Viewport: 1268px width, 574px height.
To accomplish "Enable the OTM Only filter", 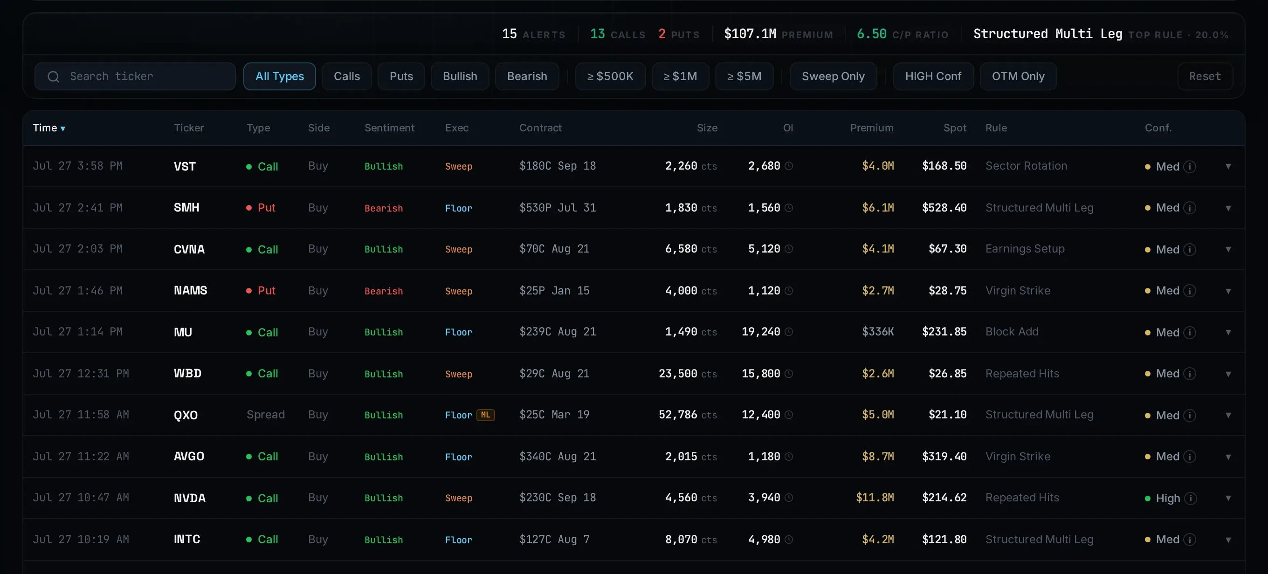I will tap(1018, 76).
